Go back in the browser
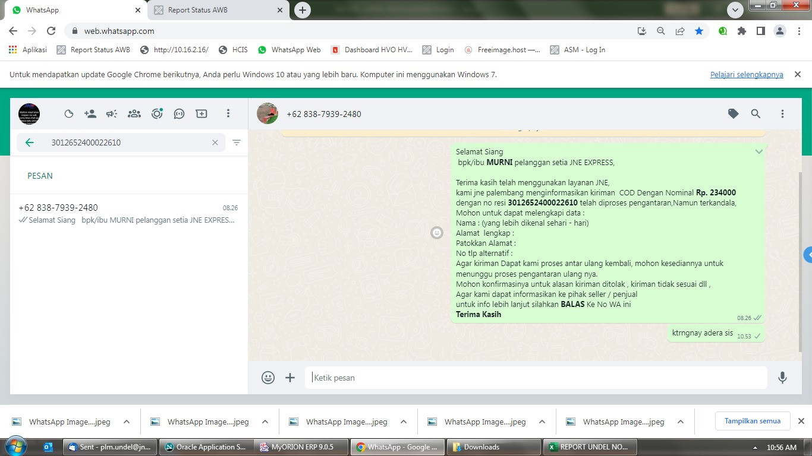812x456 pixels. click(x=13, y=31)
